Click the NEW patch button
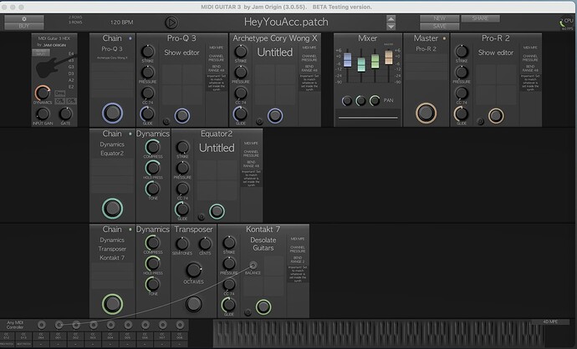577x349 pixels. [439, 18]
